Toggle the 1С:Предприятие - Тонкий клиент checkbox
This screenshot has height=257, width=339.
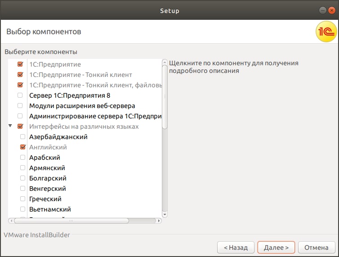[20, 74]
